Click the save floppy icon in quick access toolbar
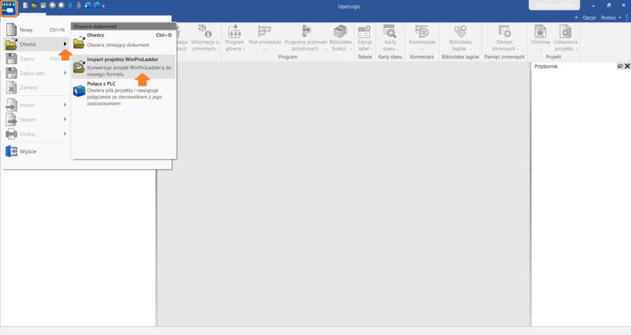631x335 pixels. pos(44,6)
